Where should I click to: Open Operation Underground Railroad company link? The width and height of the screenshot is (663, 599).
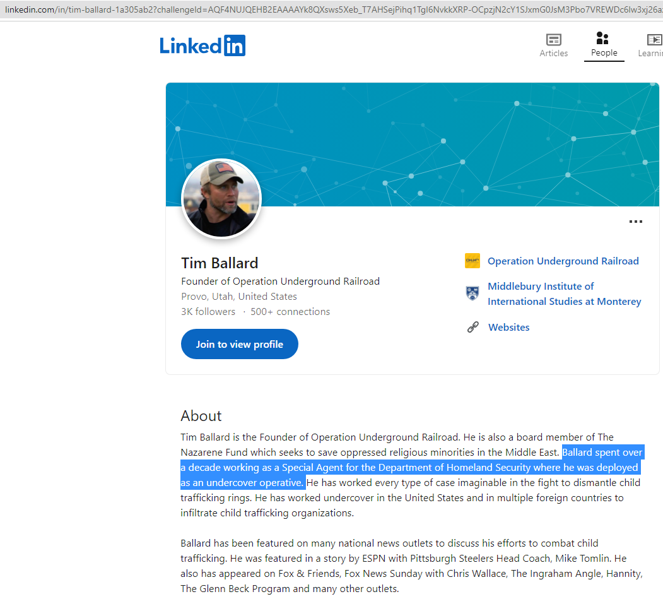[x=563, y=261]
